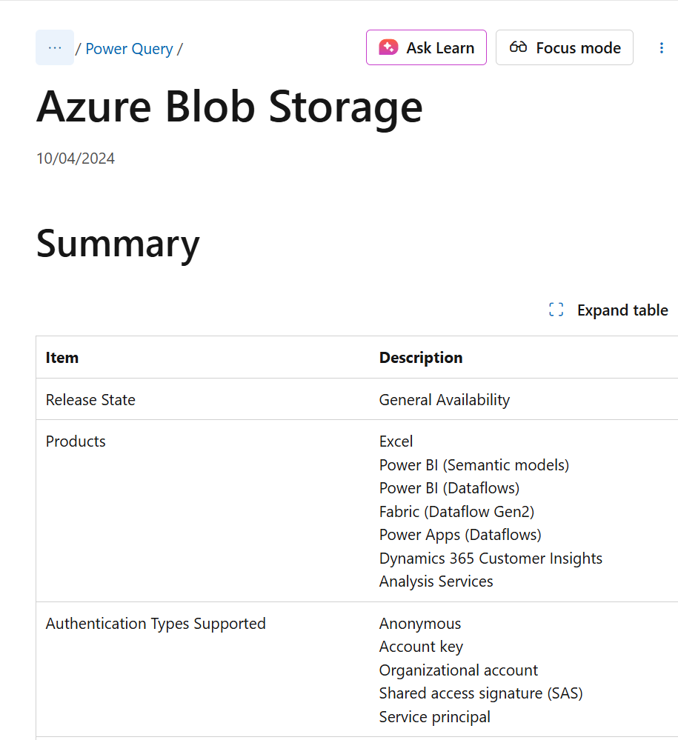Viewport: 678px width, 740px height.
Task: Click the Dynamics 365 Customer Insights entry
Action: pos(491,559)
